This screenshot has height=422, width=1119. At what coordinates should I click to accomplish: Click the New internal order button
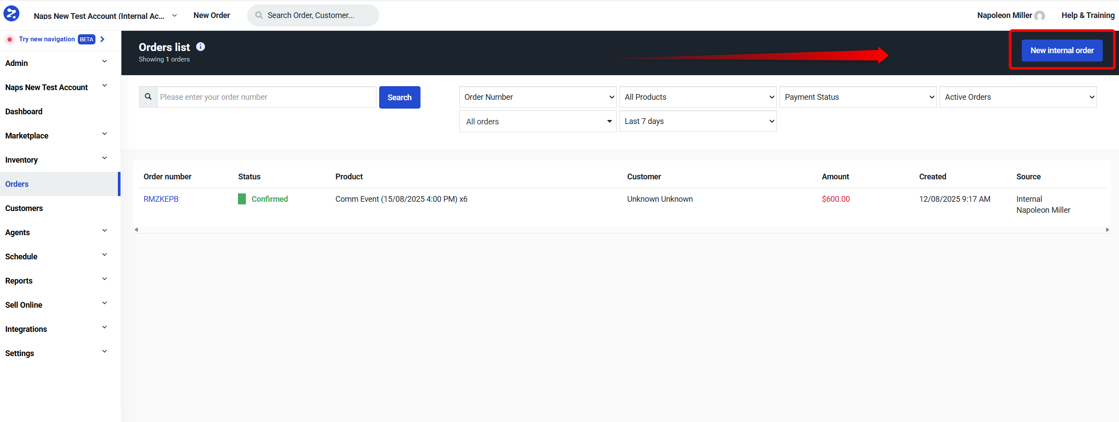click(x=1061, y=50)
